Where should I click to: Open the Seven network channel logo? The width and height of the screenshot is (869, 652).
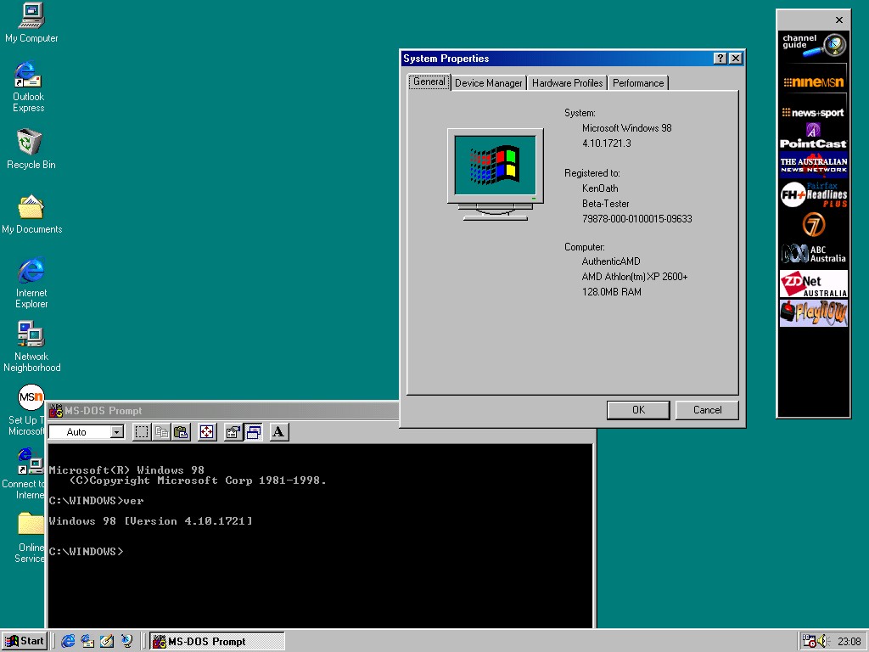coord(814,224)
